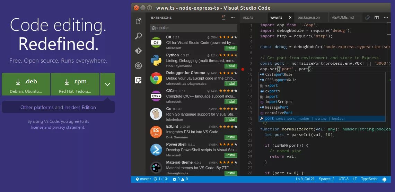Install the Material-theme extension
Image resolution: width=395 pixels, height=192 pixels.
tap(231, 173)
